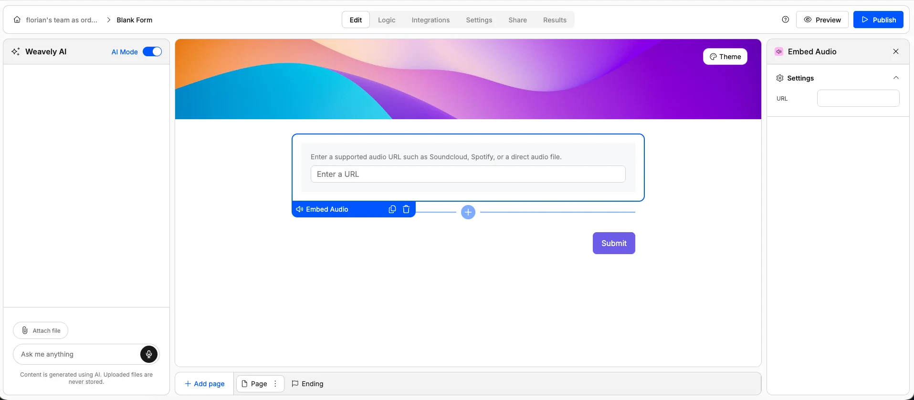Add a new page
914x400 pixels.
[x=204, y=384]
